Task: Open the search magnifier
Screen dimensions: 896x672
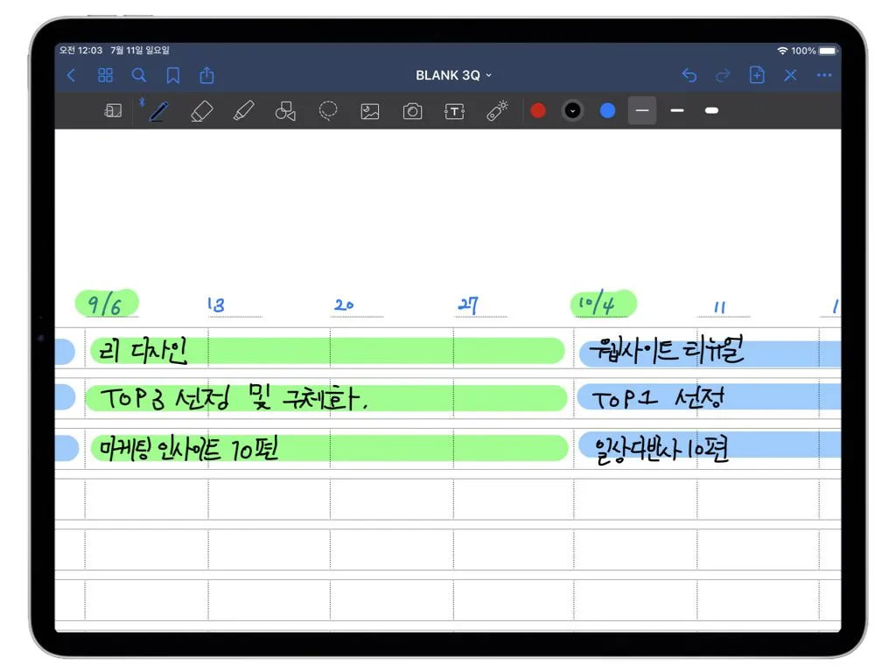Action: tap(139, 75)
